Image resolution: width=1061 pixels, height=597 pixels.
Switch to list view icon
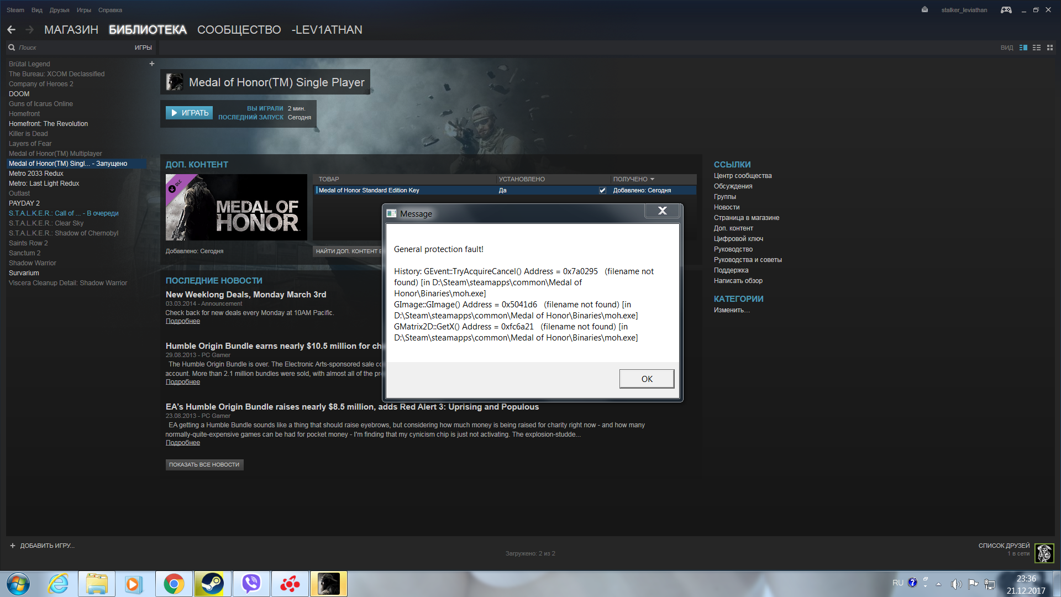(x=1037, y=48)
